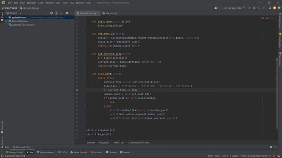Open the orange IDE updates avatar icon
This screenshot has height=158, width=282.
pyautogui.click(x=275, y=8)
